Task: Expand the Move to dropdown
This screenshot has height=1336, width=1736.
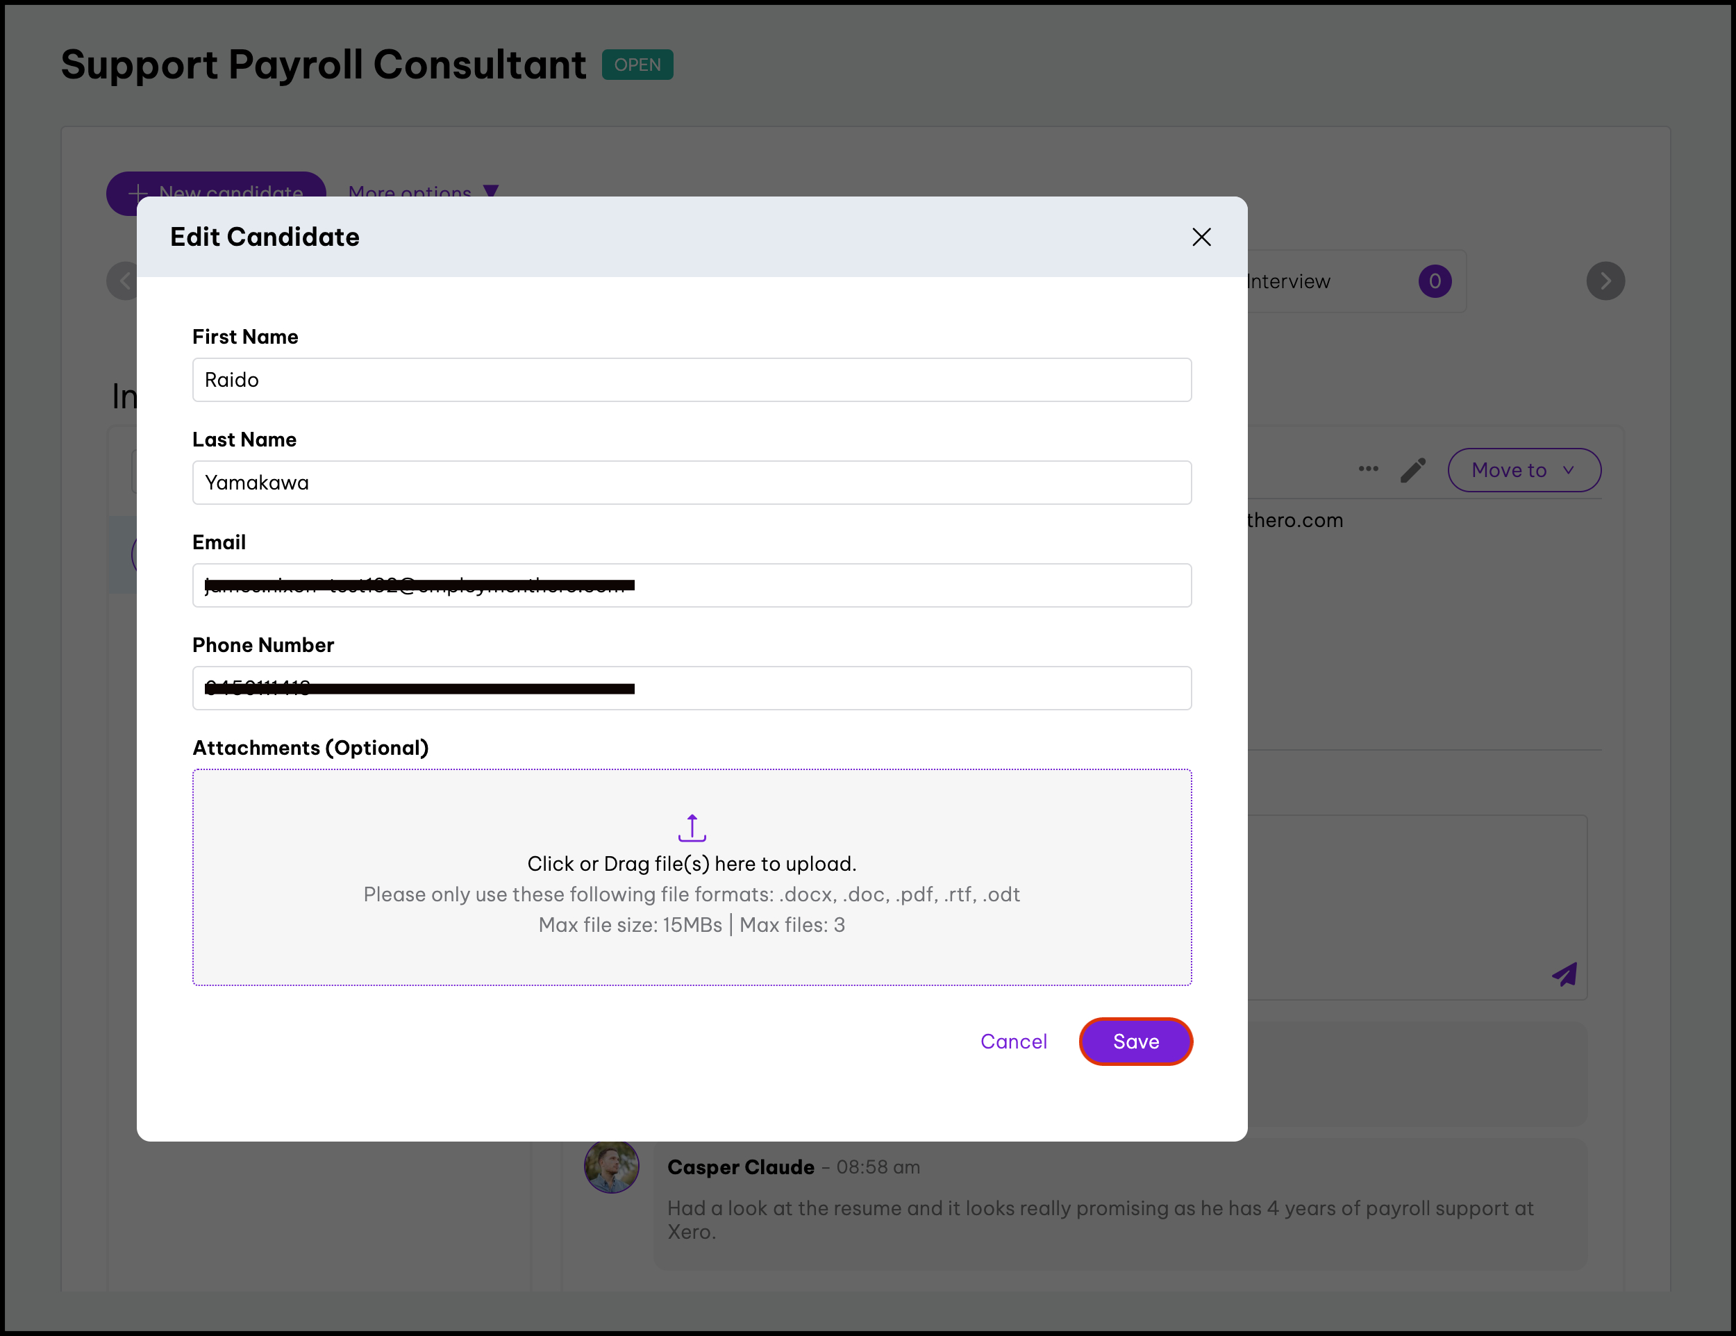Action: click(x=1523, y=469)
